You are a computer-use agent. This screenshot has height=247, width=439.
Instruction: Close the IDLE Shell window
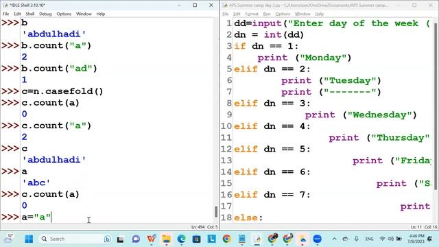tap(211, 5)
